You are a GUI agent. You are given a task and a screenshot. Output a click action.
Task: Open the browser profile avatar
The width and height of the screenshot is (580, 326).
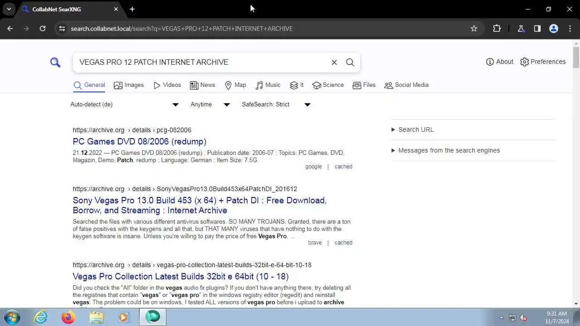point(554,29)
